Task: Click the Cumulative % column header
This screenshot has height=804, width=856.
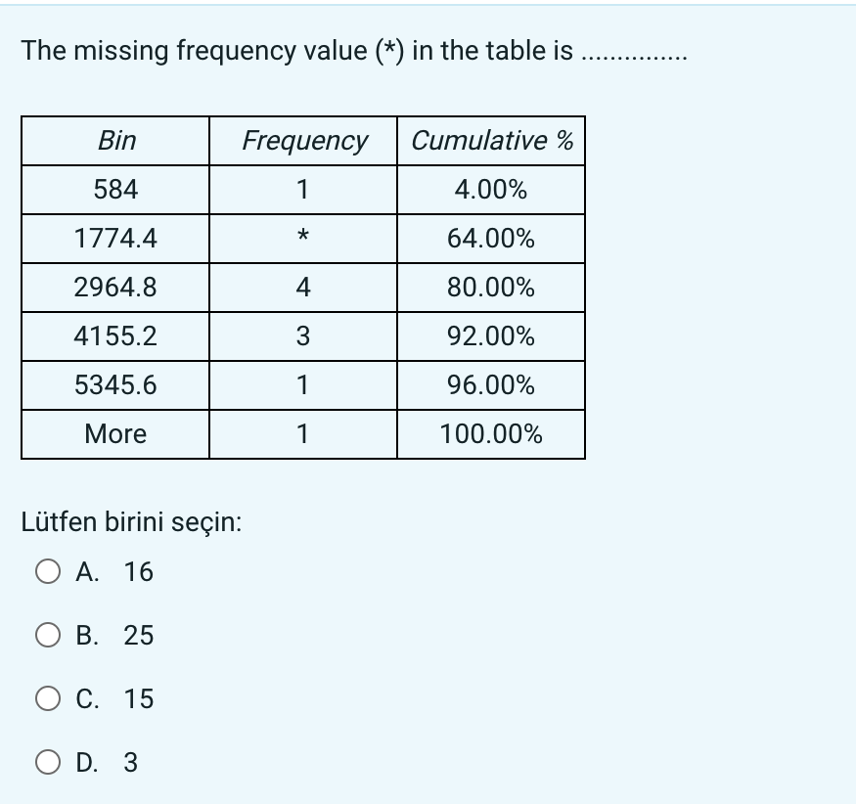Action: (490, 141)
